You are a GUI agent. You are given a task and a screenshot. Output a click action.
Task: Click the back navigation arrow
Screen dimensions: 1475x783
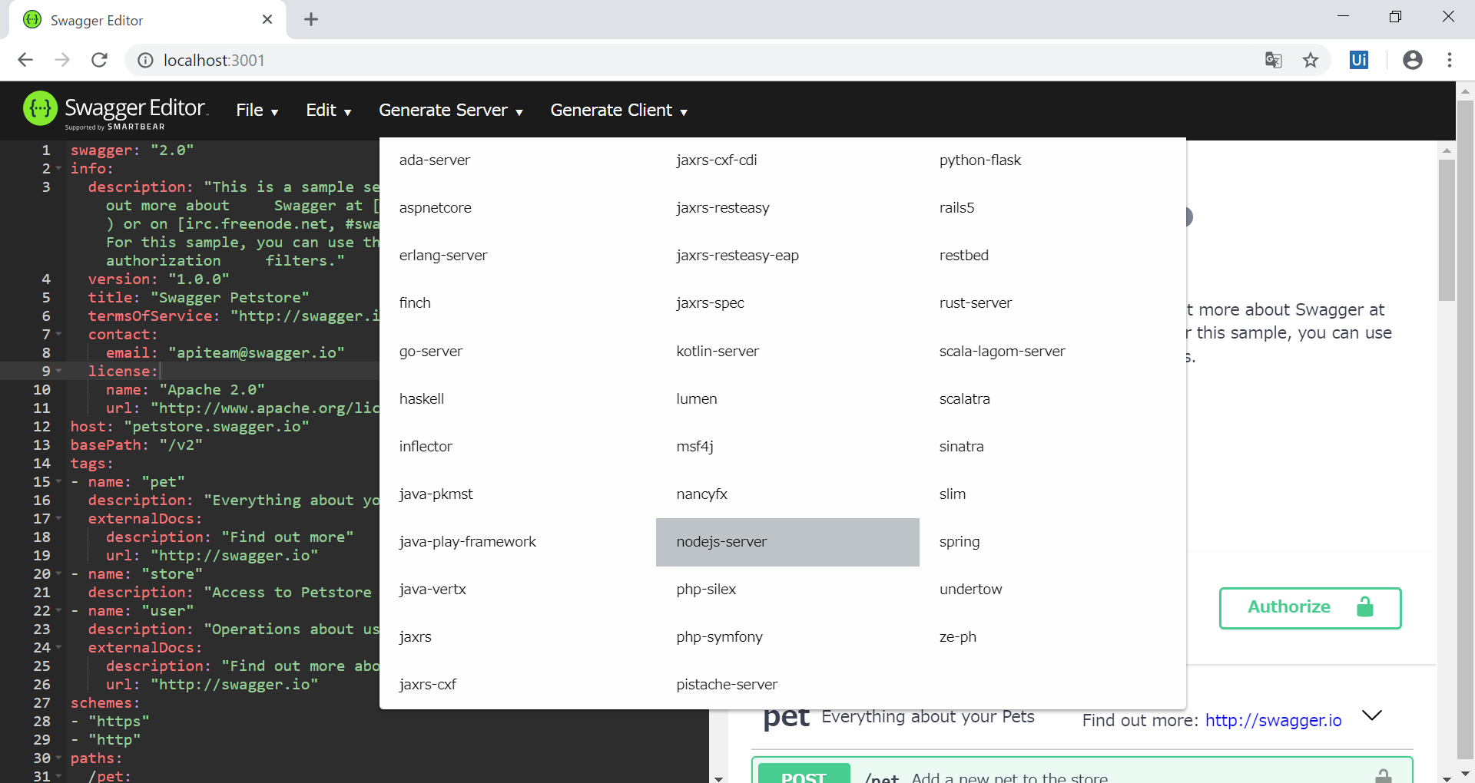tap(25, 60)
